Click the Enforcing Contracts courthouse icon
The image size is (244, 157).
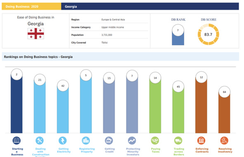pos(201,141)
